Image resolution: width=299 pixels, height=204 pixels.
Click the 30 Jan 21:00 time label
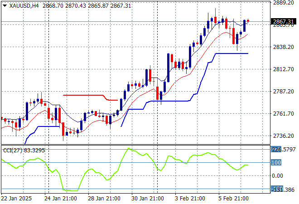[148, 199]
